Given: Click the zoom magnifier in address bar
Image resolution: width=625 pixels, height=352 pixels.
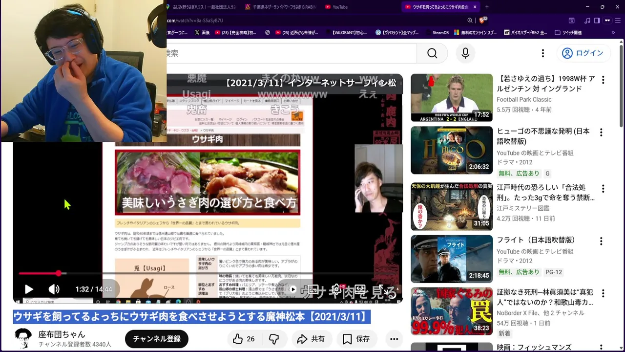Looking at the screenshot, I should (470, 21).
